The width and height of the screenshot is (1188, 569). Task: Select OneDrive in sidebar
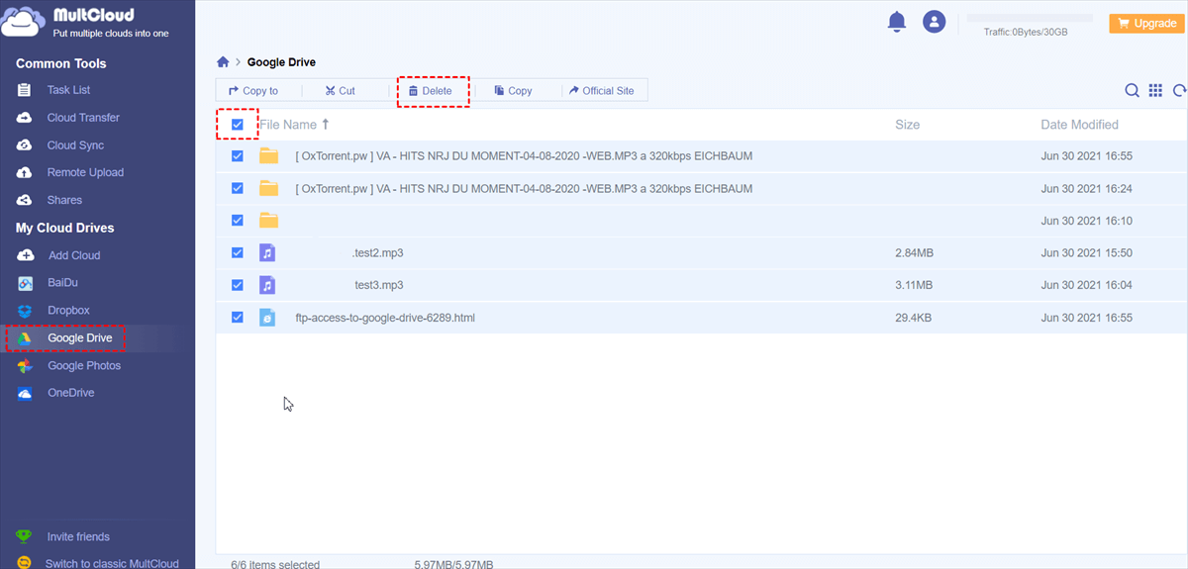coord(70,393)
